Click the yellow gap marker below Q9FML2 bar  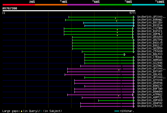click(117, 35)
